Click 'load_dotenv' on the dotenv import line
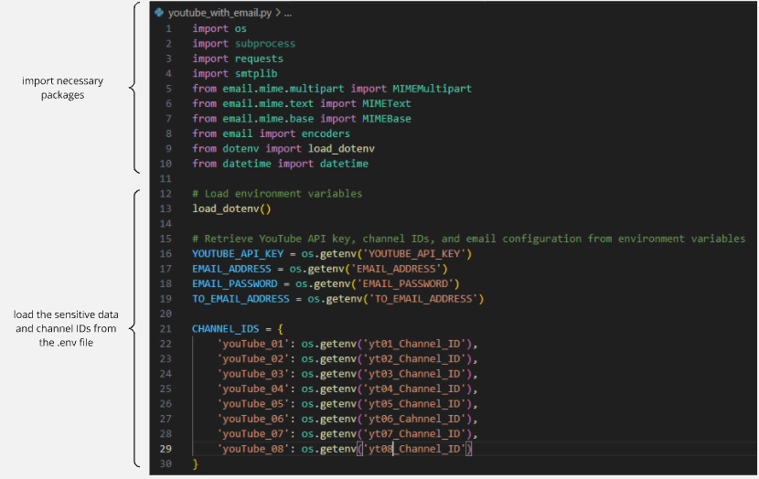759x479 pixels. click(341, 148)
